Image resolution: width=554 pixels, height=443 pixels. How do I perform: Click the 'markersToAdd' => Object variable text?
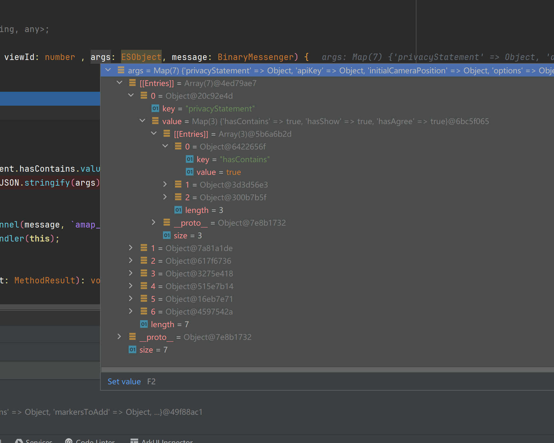click(102, 412)
